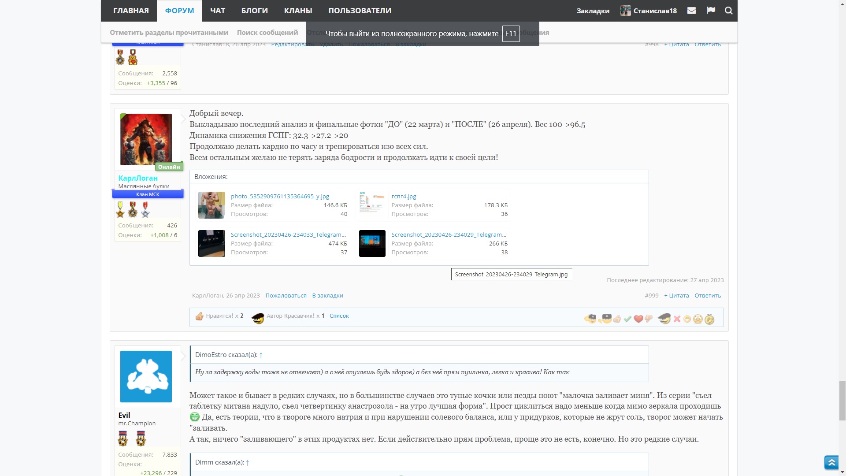Switch to the КЛАНЫ tab
The height and width of the screenshot is (476, 846).
[298, 11]
